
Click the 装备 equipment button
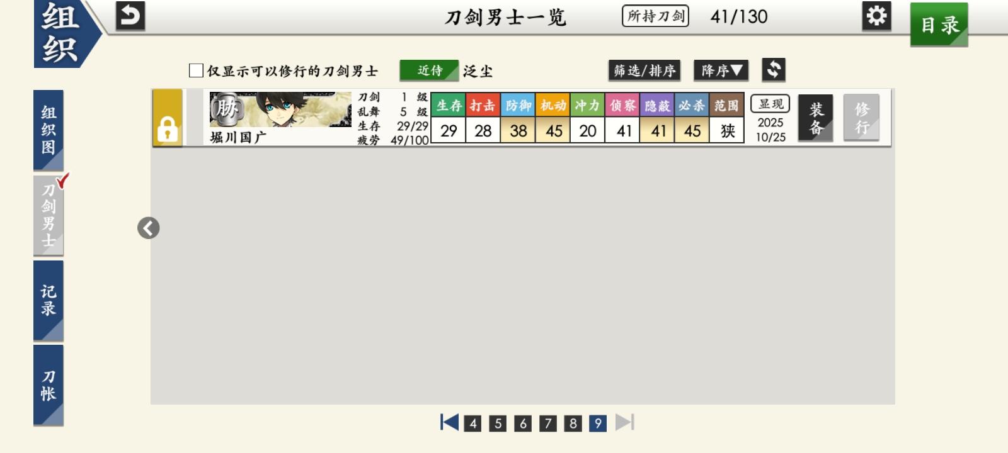pyautogui.click(x=815, y=118)
